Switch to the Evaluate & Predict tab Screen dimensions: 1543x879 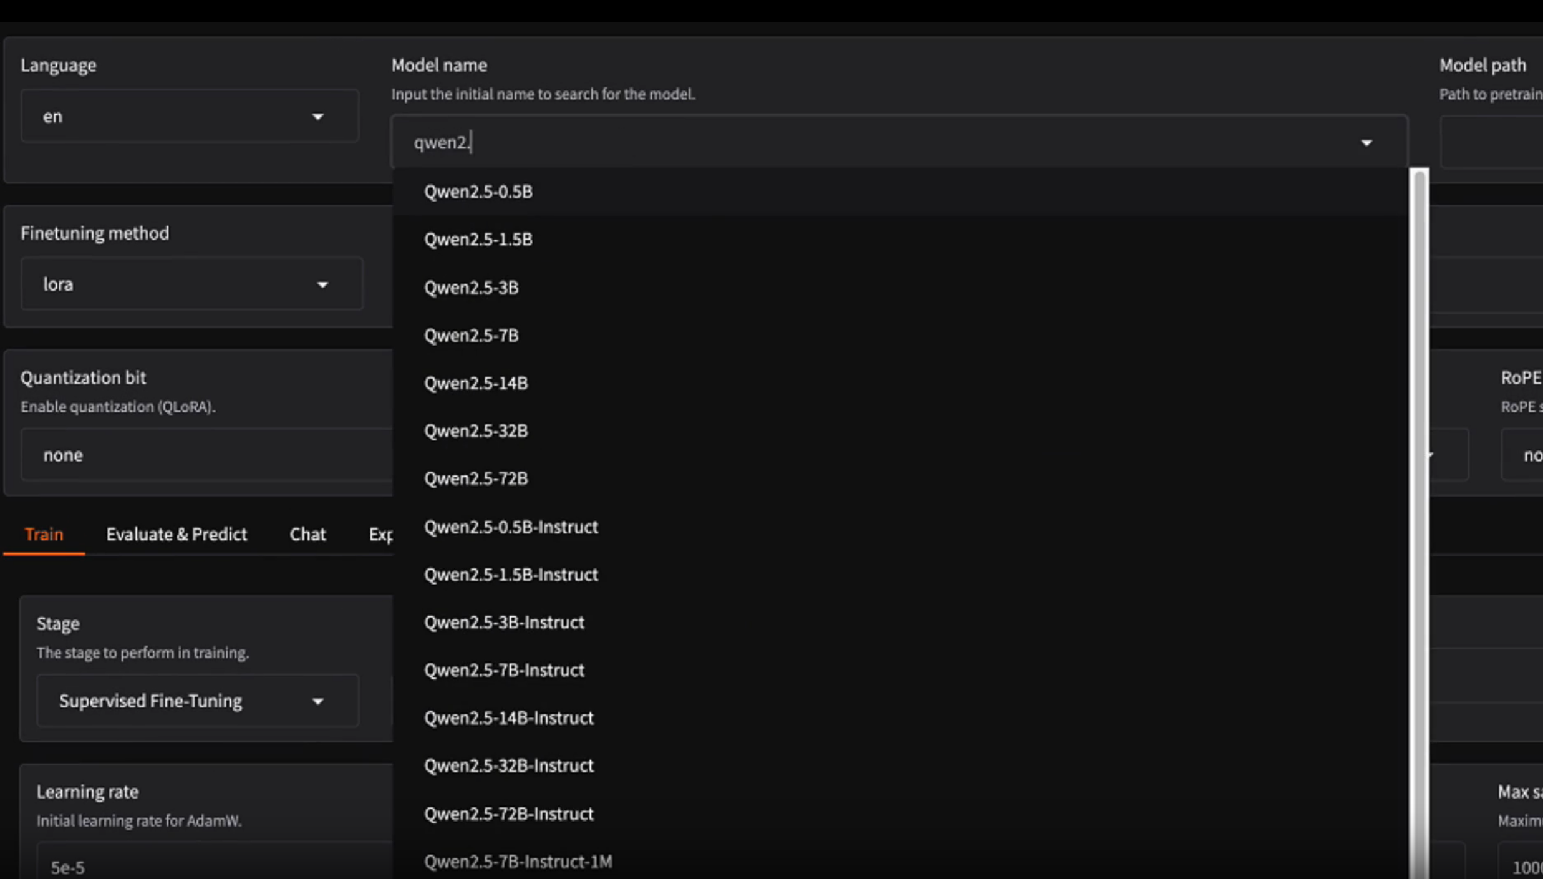tap(177, 534)
